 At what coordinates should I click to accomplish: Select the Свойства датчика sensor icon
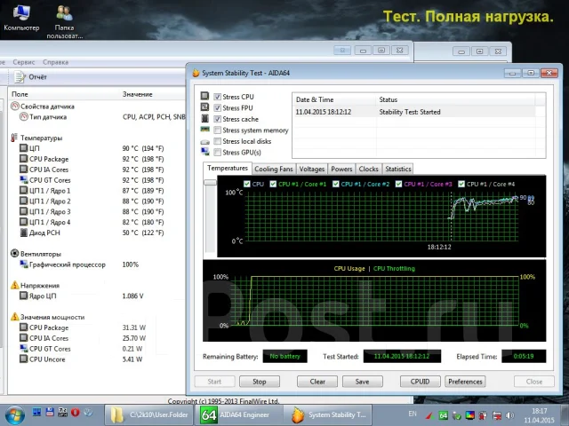(x=15, y=106)
